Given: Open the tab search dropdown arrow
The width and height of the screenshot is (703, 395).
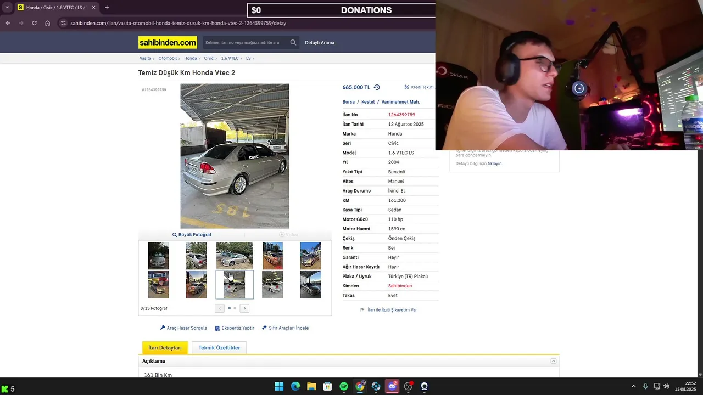Looking at the screenshot, I should (x=7, y=8).
